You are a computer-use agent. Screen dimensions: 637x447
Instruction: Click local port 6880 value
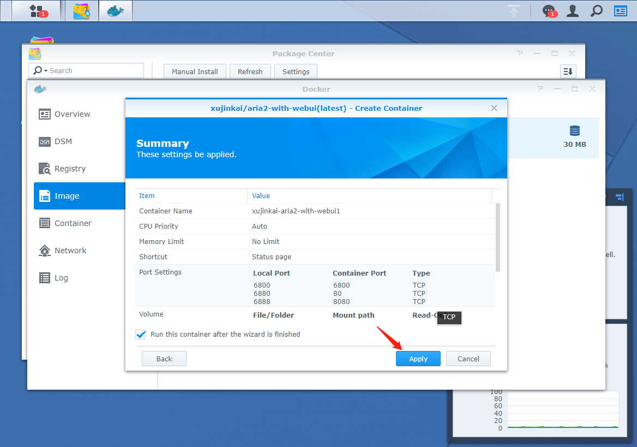(262, 293)
